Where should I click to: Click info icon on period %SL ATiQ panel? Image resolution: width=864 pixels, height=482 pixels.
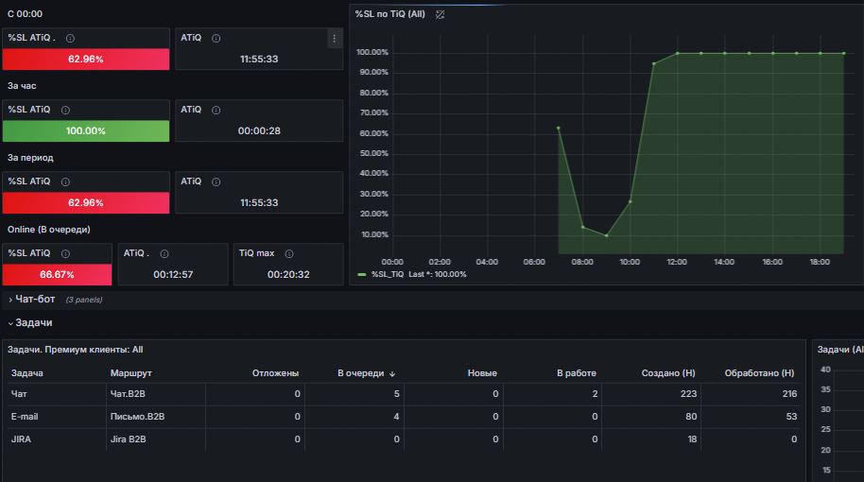click(65, 181)
